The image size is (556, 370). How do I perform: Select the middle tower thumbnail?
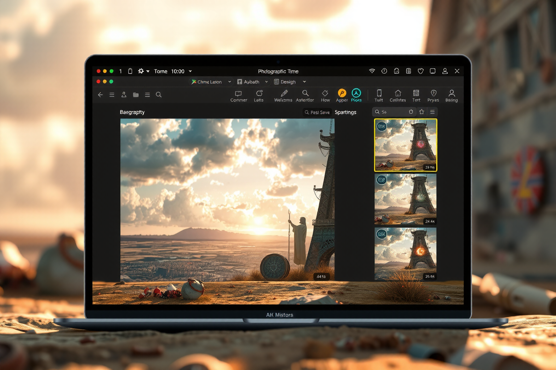405,199
